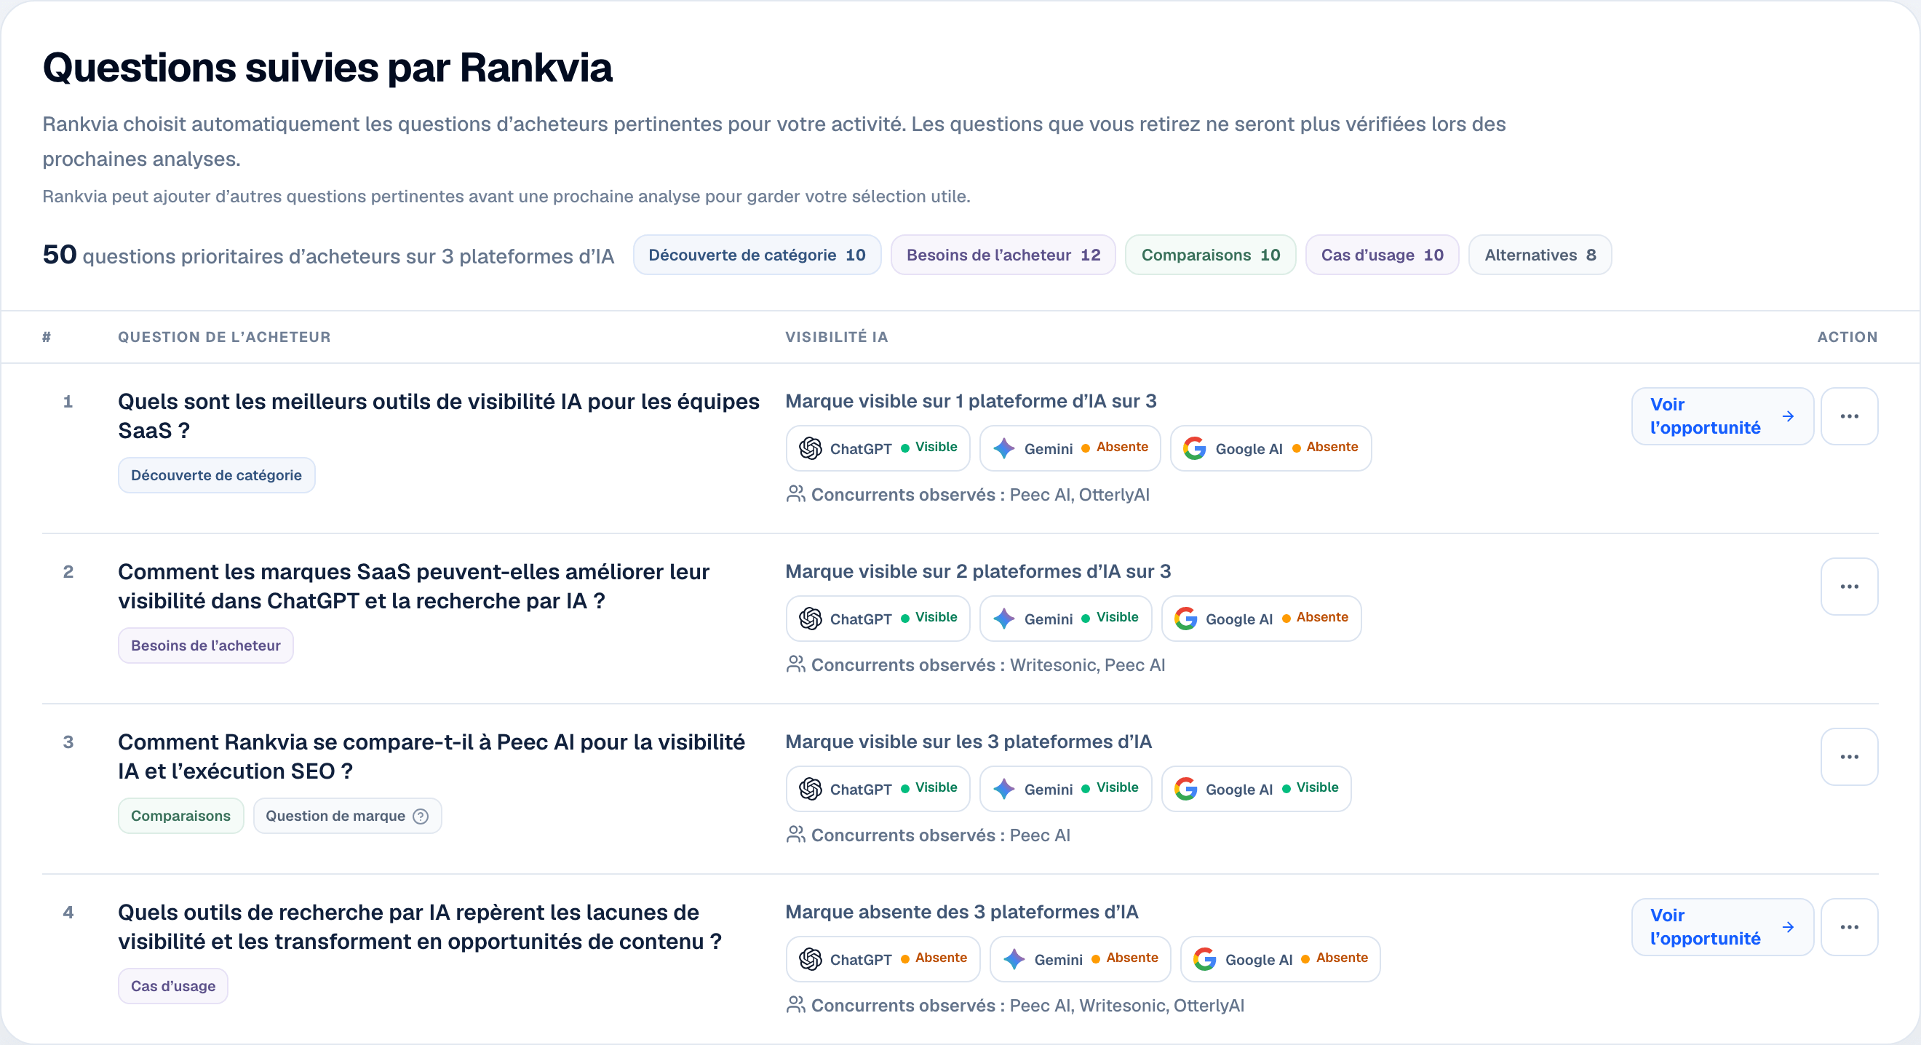This screenshot has width=1921, height=1045.
Task: Click Gemini icon in question 2 row
Action: [1004, 619]
